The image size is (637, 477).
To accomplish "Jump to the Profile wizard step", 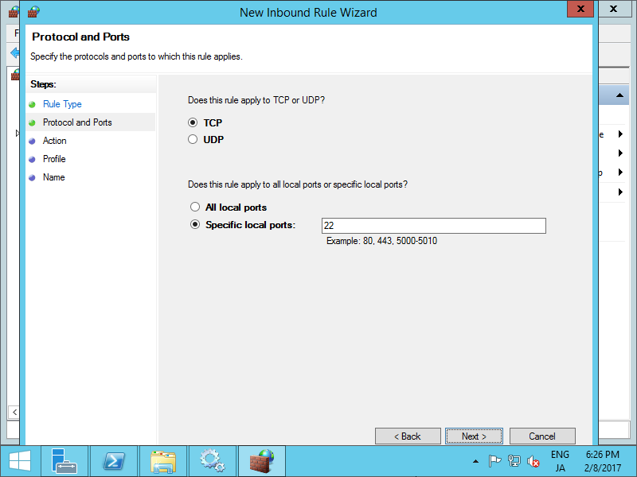I will pyautogui.click(x=53, y=159).
